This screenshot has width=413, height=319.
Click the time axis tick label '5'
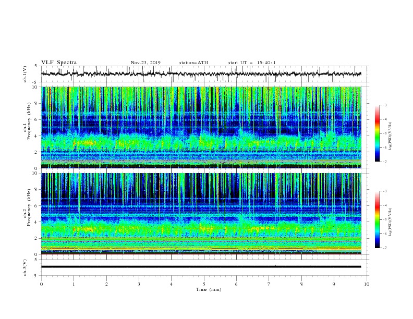coord(204,284)
